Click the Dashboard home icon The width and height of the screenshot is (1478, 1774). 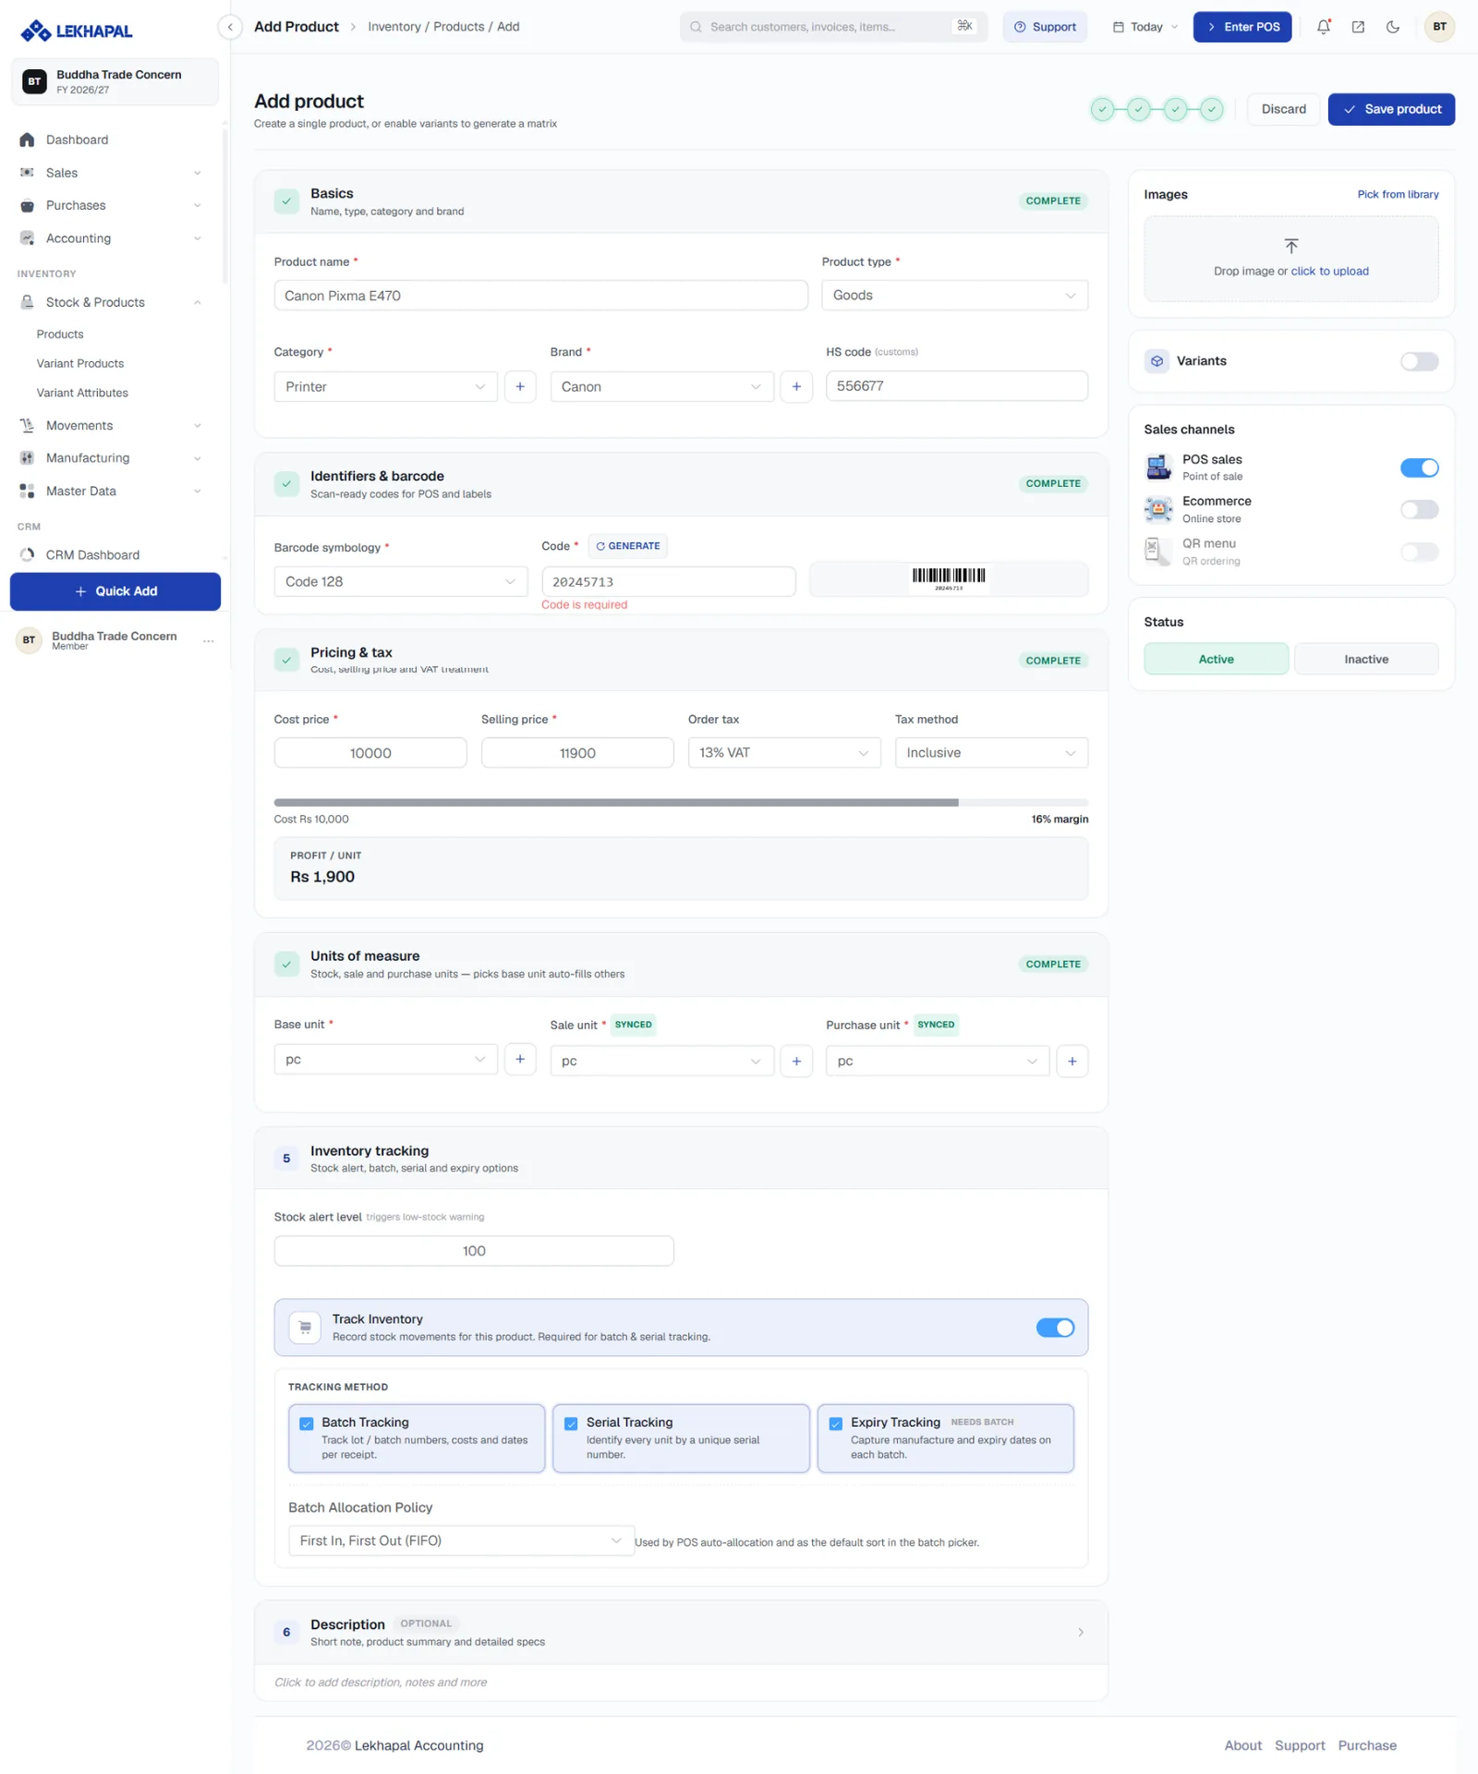click(27, 140)
